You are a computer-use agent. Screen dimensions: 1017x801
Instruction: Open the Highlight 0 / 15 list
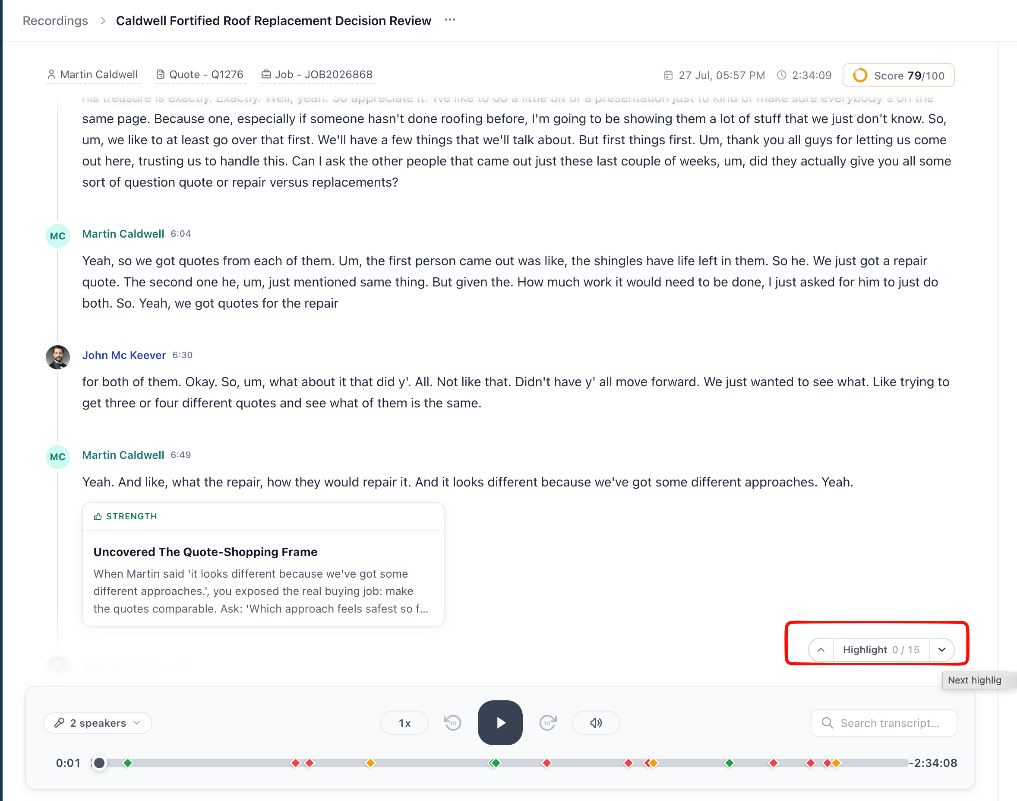881,649
